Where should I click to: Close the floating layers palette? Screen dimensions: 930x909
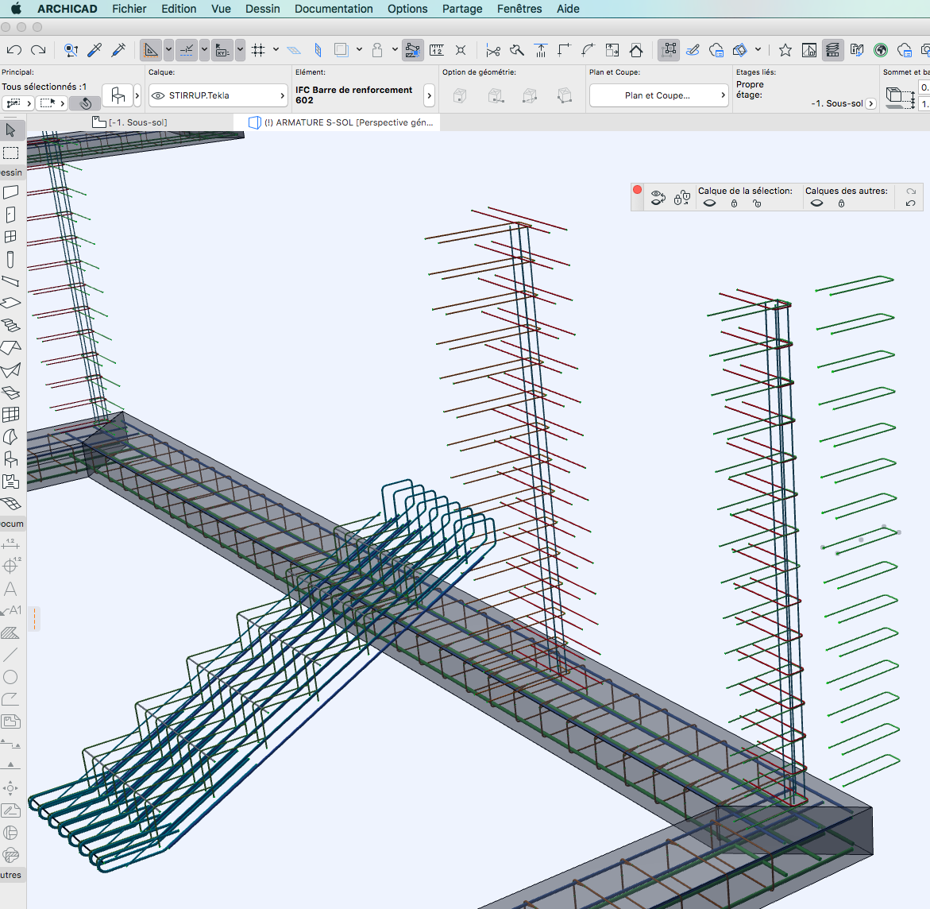pyautogui.click(x=637, y=190)
